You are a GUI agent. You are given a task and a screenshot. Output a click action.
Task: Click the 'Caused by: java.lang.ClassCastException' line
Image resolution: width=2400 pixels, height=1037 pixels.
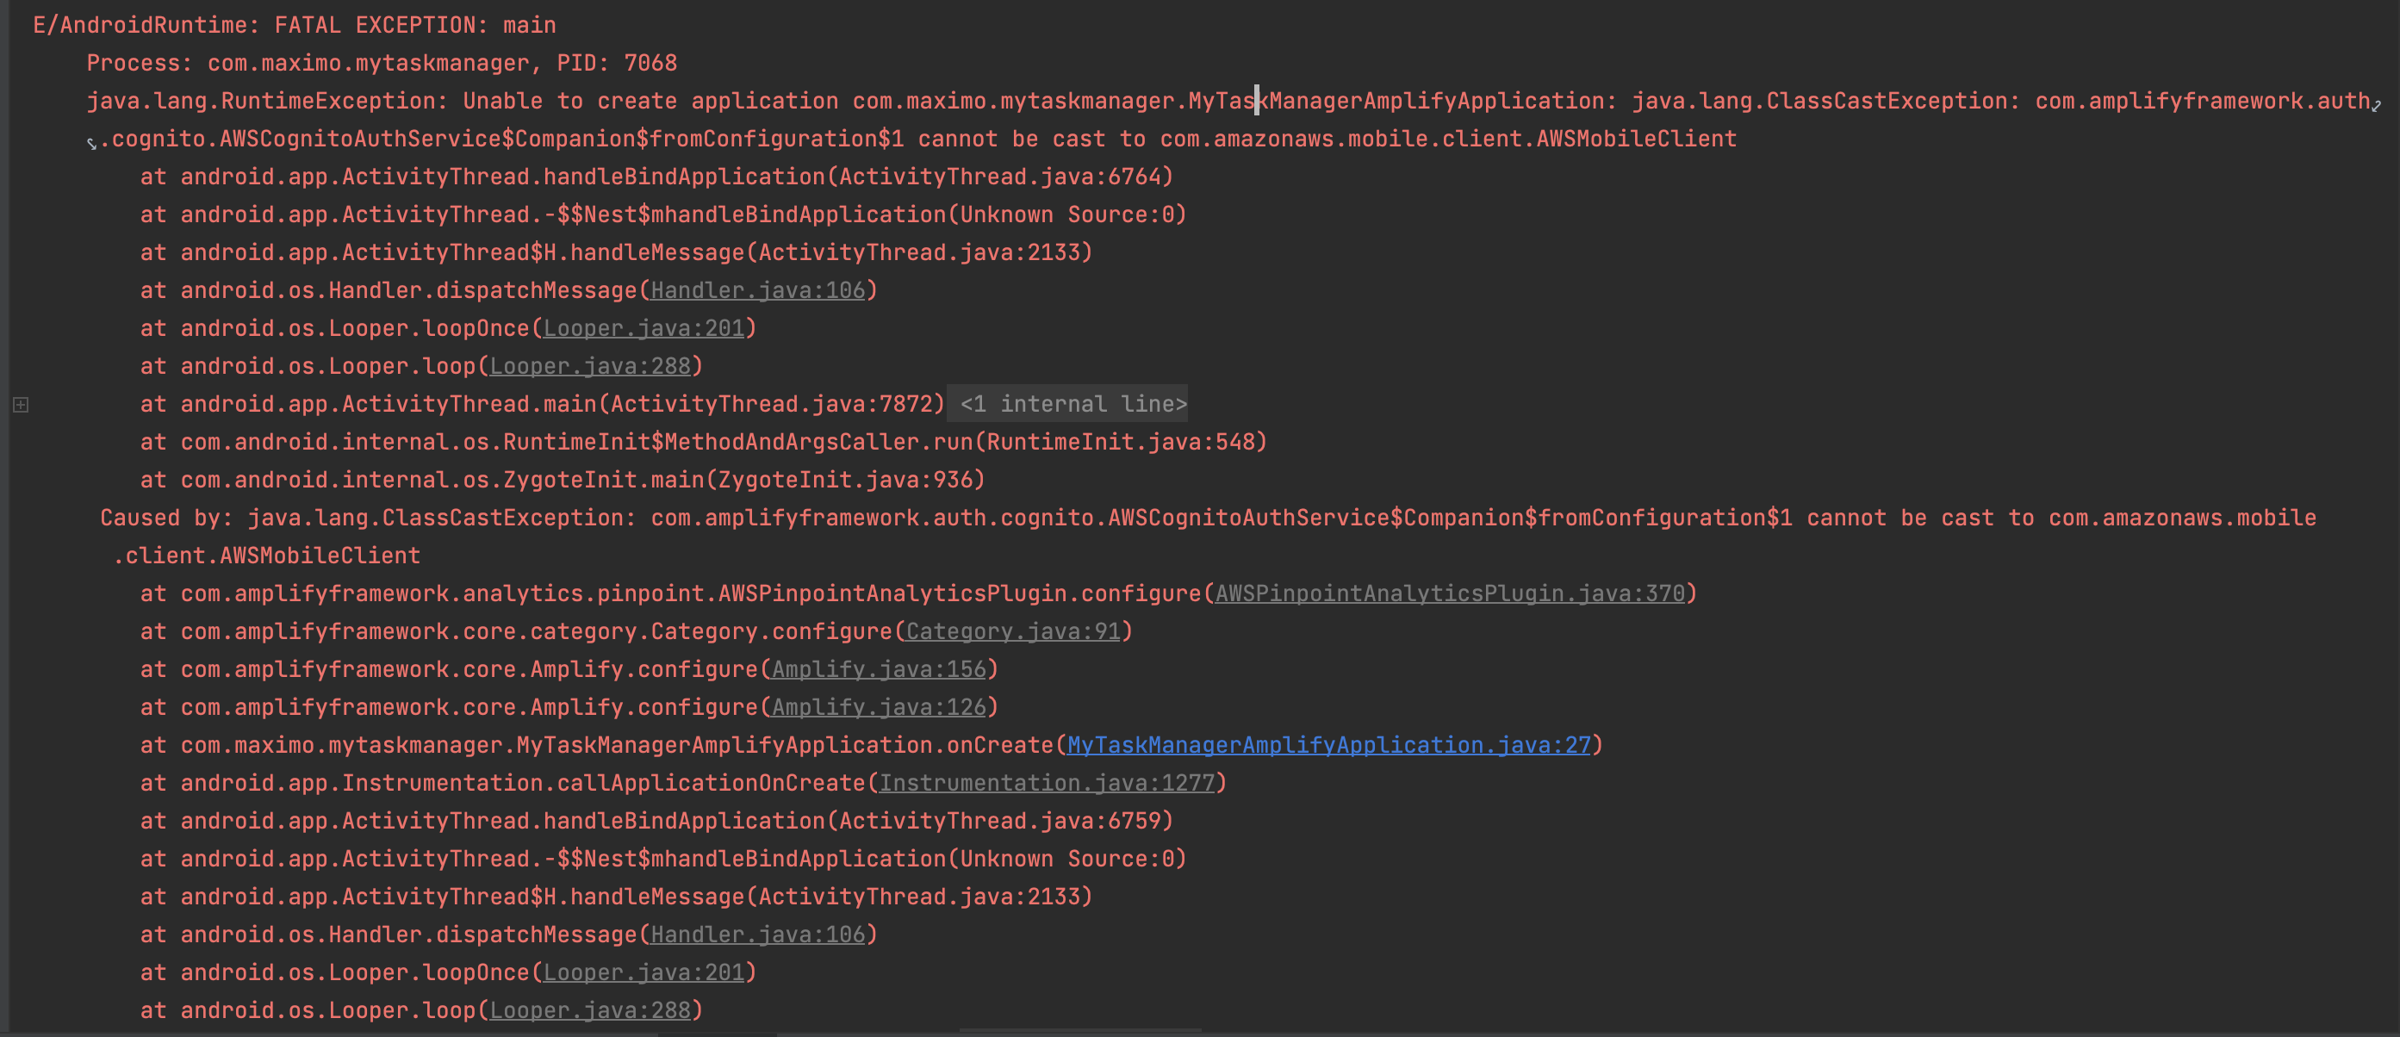[1209, 518]
